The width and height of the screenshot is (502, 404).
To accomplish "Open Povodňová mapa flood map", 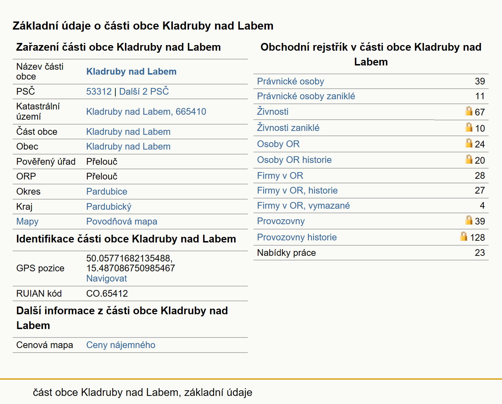I will tap(122, 221).
